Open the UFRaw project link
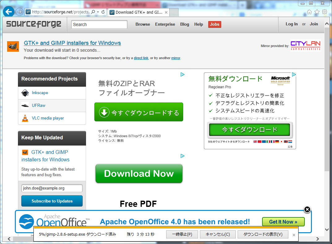Viewport: 332px width, 244px height. 39,106
